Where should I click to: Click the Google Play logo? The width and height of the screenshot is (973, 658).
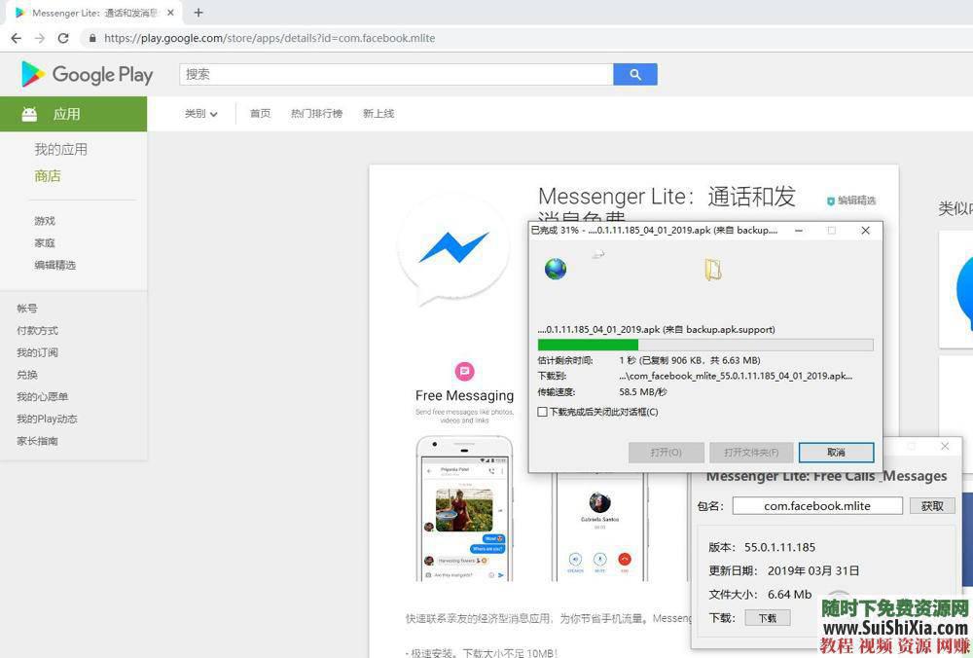85,75
